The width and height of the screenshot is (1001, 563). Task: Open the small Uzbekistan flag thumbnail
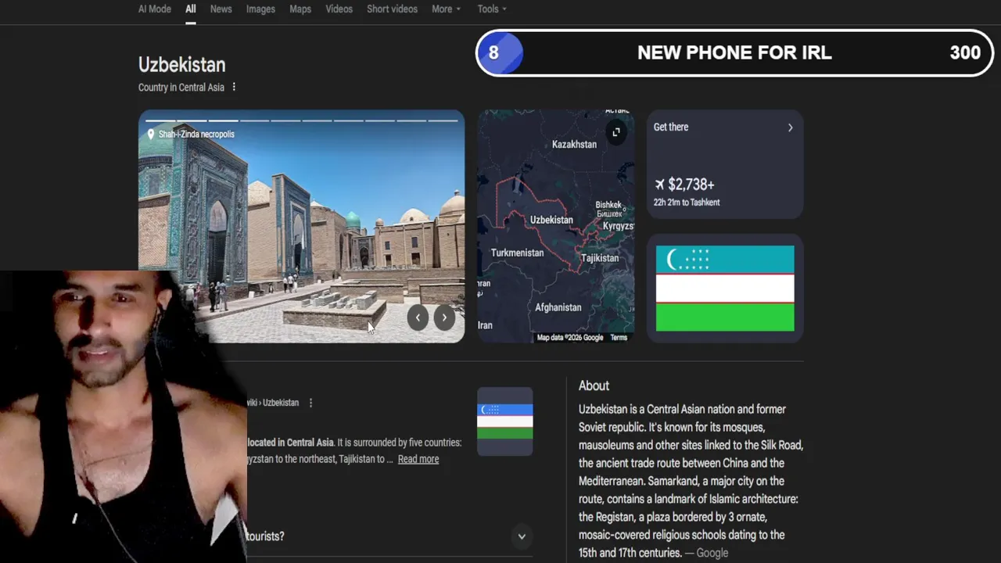tap(505, 421)
